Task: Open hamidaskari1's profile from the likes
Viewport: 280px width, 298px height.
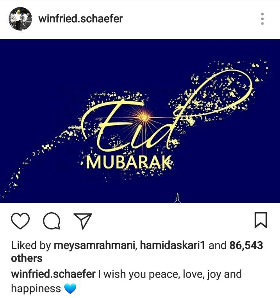Action: coord(172,245)
